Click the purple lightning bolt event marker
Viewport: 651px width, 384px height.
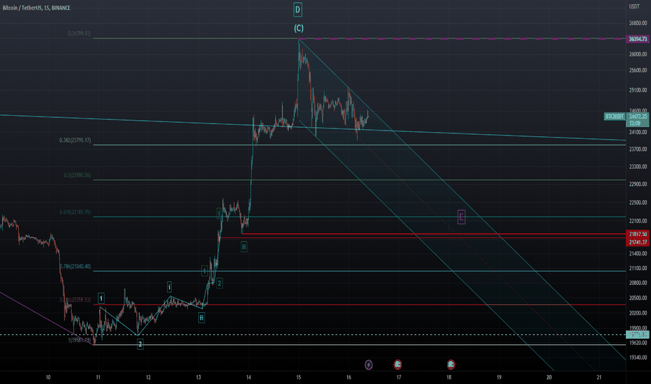368,364
